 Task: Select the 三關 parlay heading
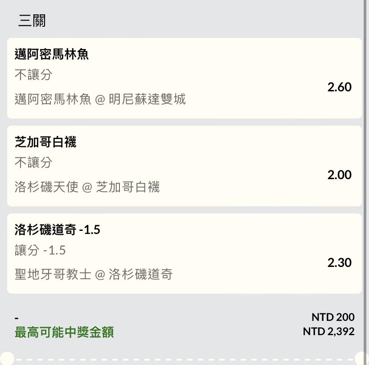click(32, 21)
